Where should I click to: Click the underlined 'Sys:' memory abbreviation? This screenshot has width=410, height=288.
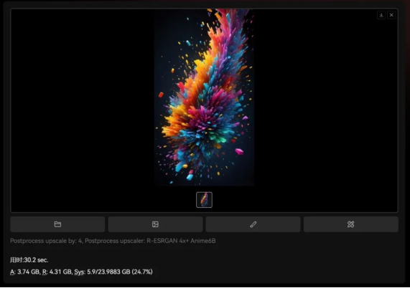click(x=80, y=272)
